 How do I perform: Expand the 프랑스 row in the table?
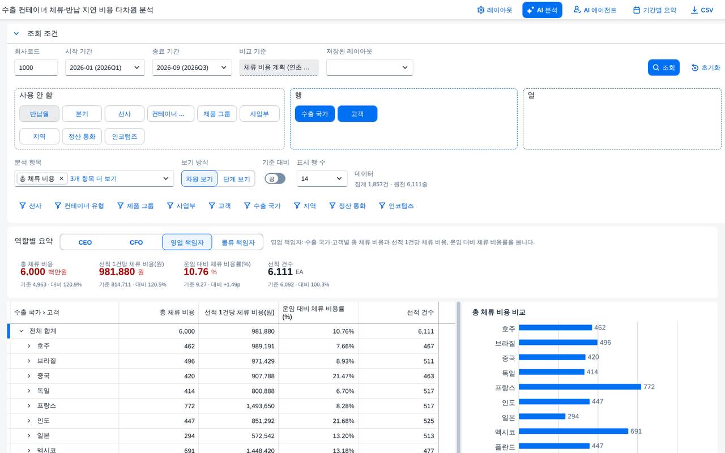click(x=29, y=406)
